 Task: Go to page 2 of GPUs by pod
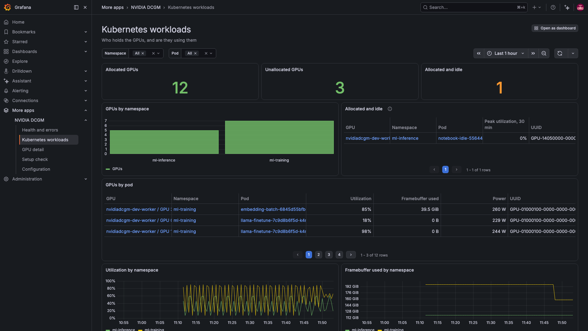click(318, 255)
